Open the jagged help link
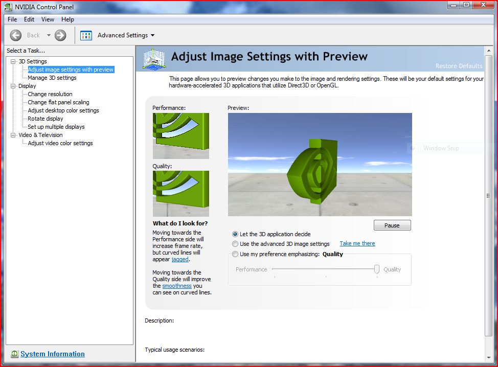Screen dimensions: 498x367 pyautogui.click(x=180, y=259)
